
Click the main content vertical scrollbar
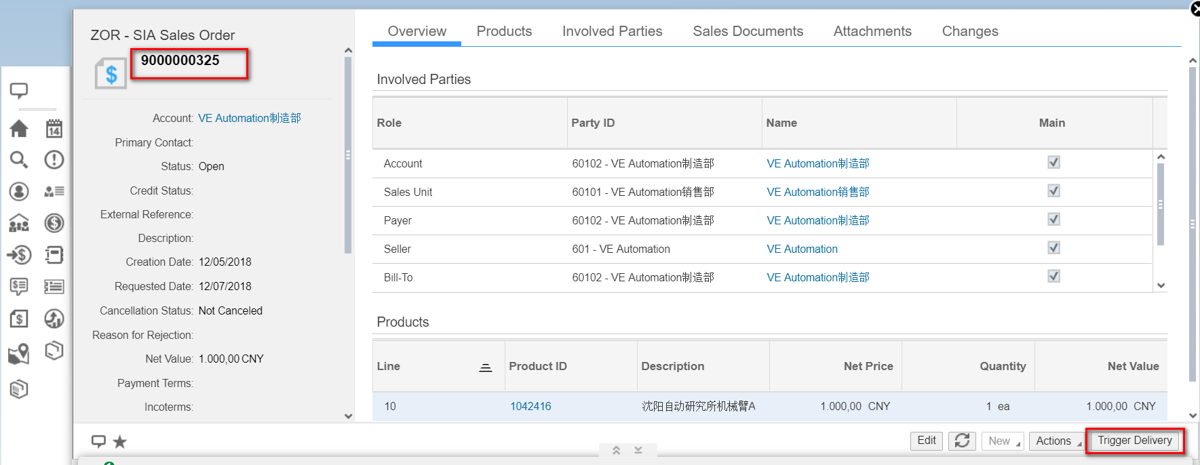click(x=1193, y=224)
